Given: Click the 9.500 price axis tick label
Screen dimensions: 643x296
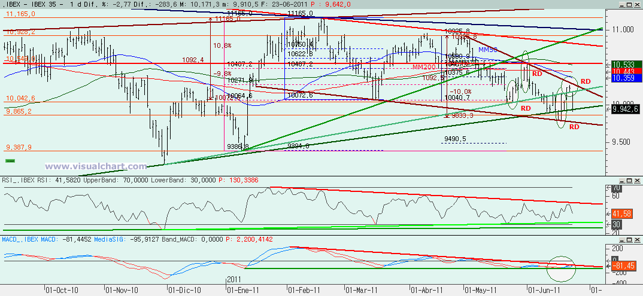Looking at the screenshot, I should [621, 142].
